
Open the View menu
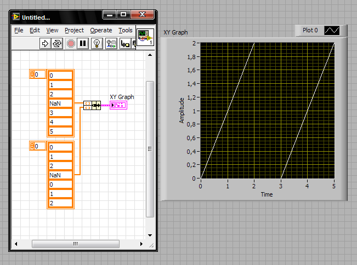coord(52,30)
